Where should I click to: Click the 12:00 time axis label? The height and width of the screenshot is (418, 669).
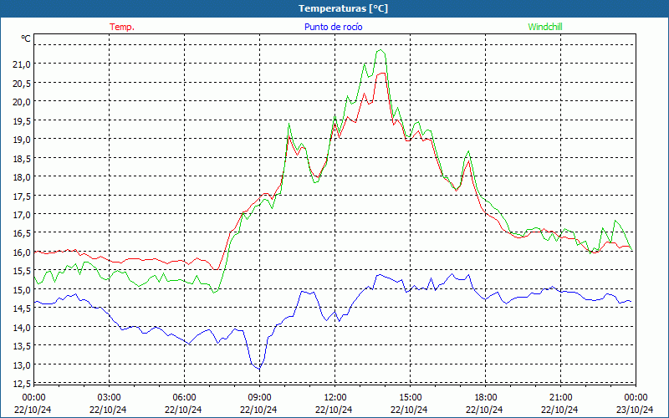335,397
